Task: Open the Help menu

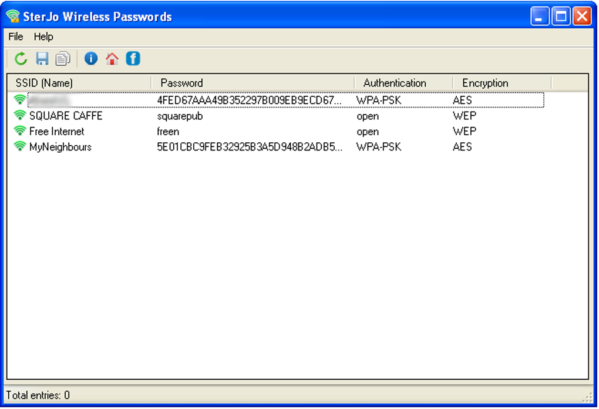Action: click(x=43, y=36)
